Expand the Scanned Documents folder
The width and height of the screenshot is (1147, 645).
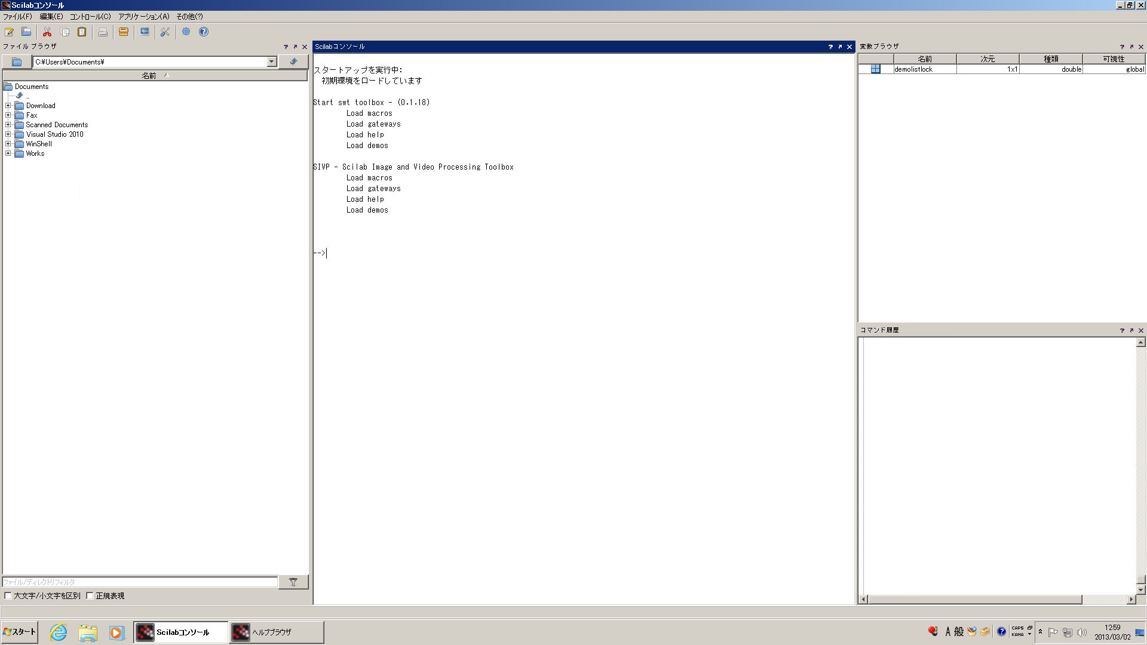tap(8, 125)
